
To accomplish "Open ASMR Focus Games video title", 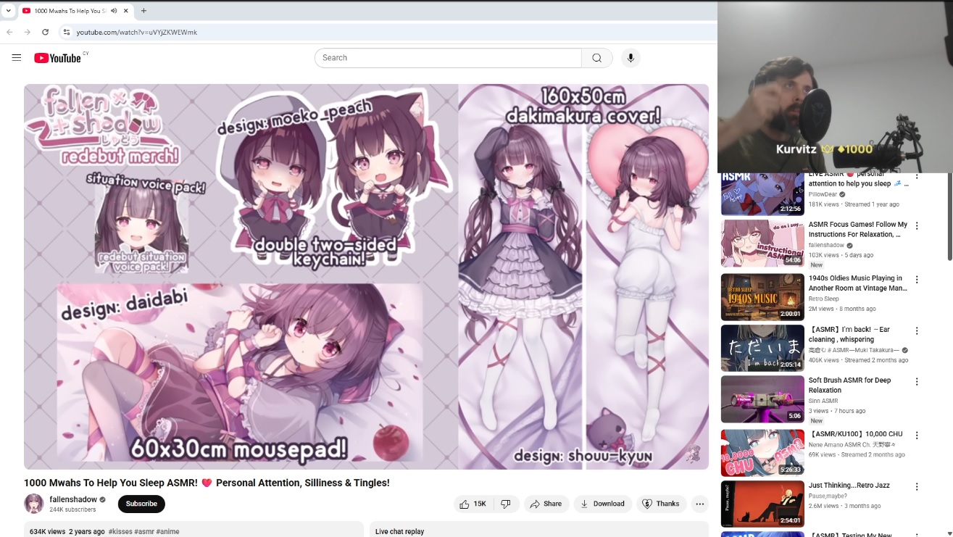I will (x=858, y=230).
